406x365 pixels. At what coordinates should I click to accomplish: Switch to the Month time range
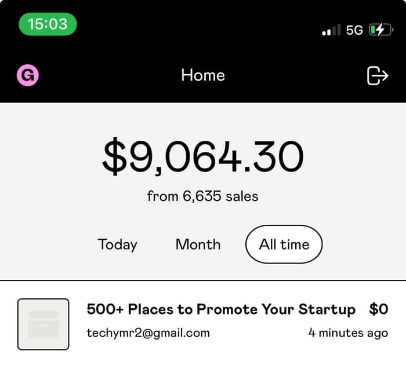click(198, 244)
